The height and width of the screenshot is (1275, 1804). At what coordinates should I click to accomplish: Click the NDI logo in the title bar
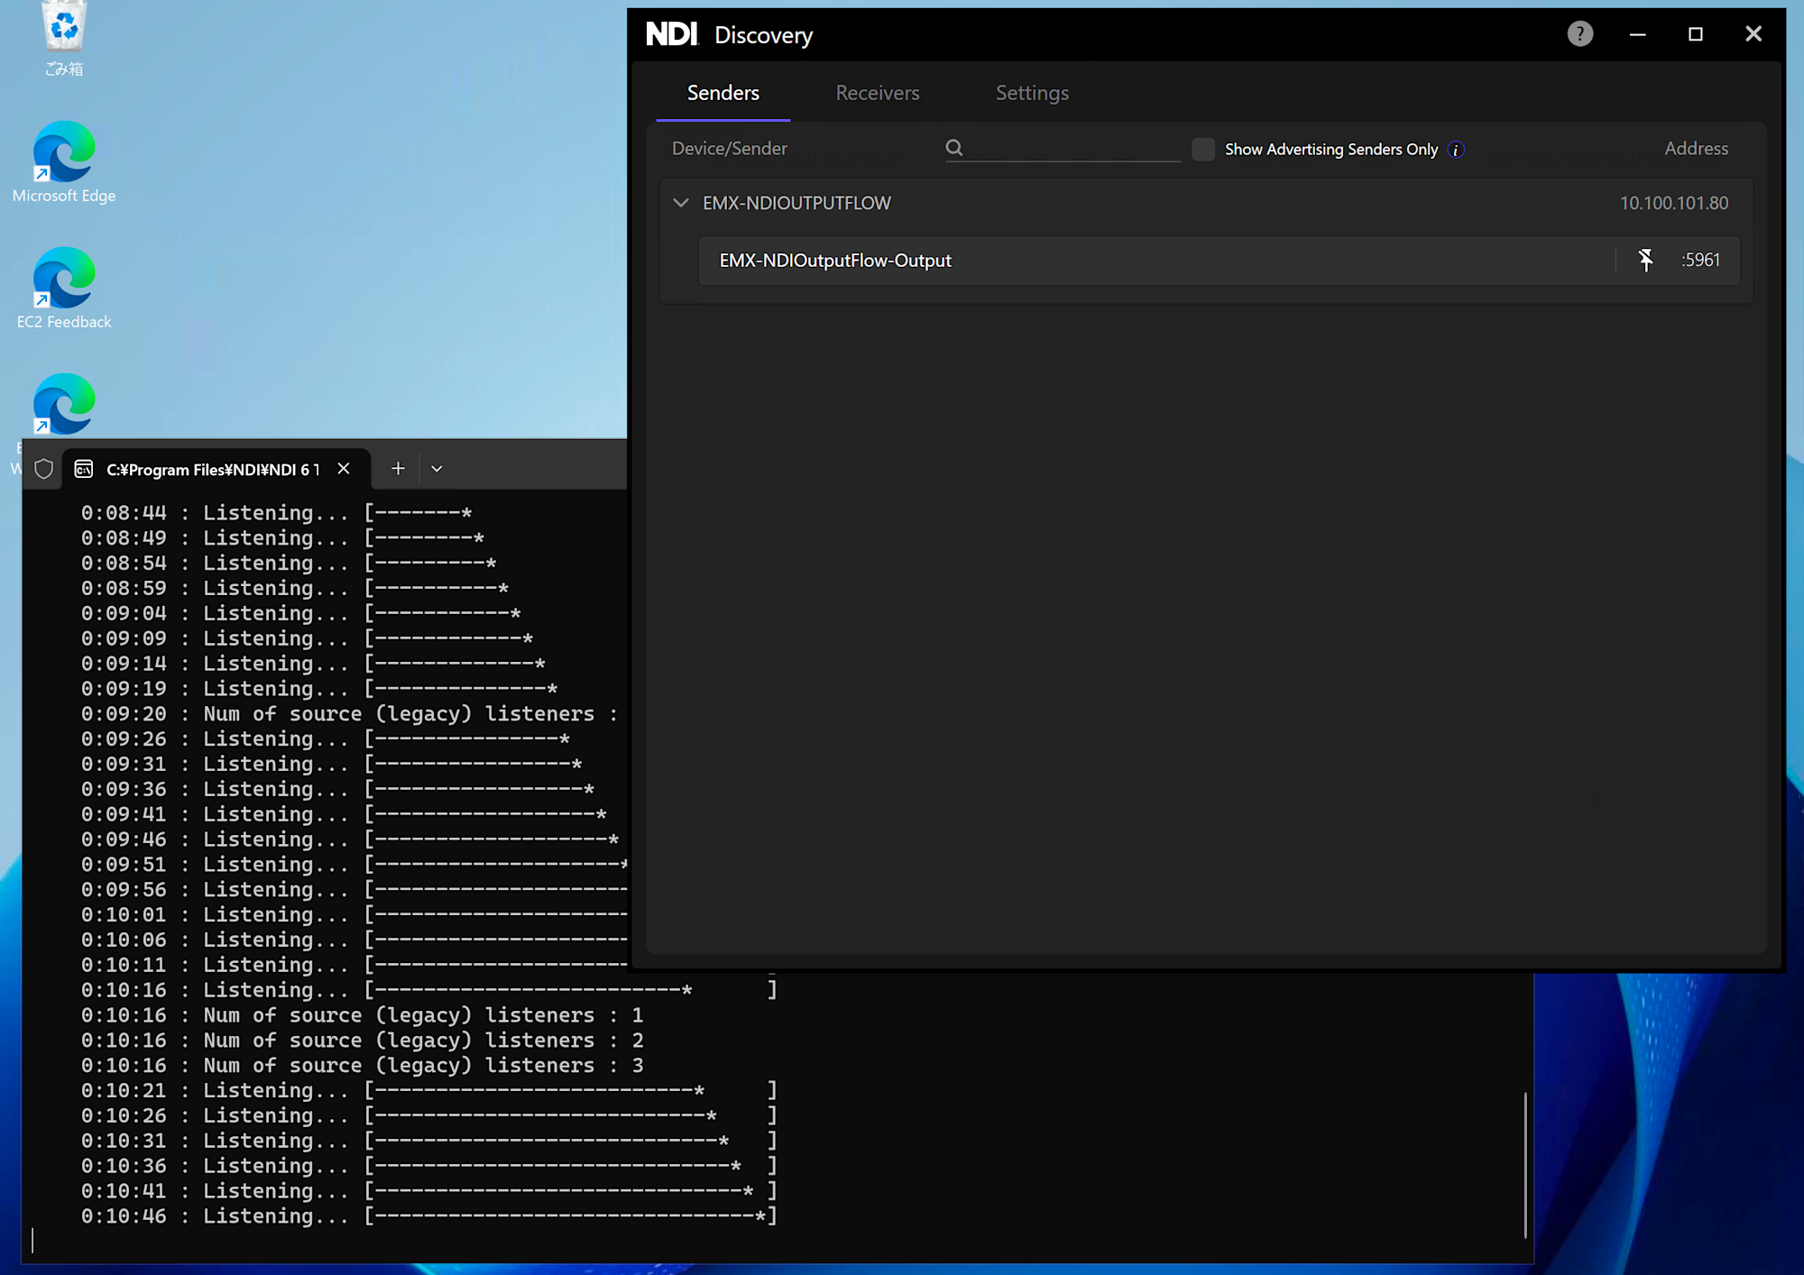pyautogui.click(x=672, y=34)
